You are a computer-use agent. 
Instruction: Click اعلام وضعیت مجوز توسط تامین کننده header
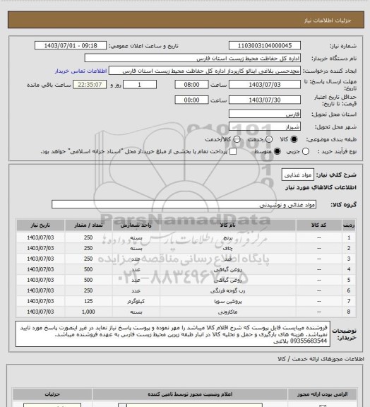click(190, 394)
